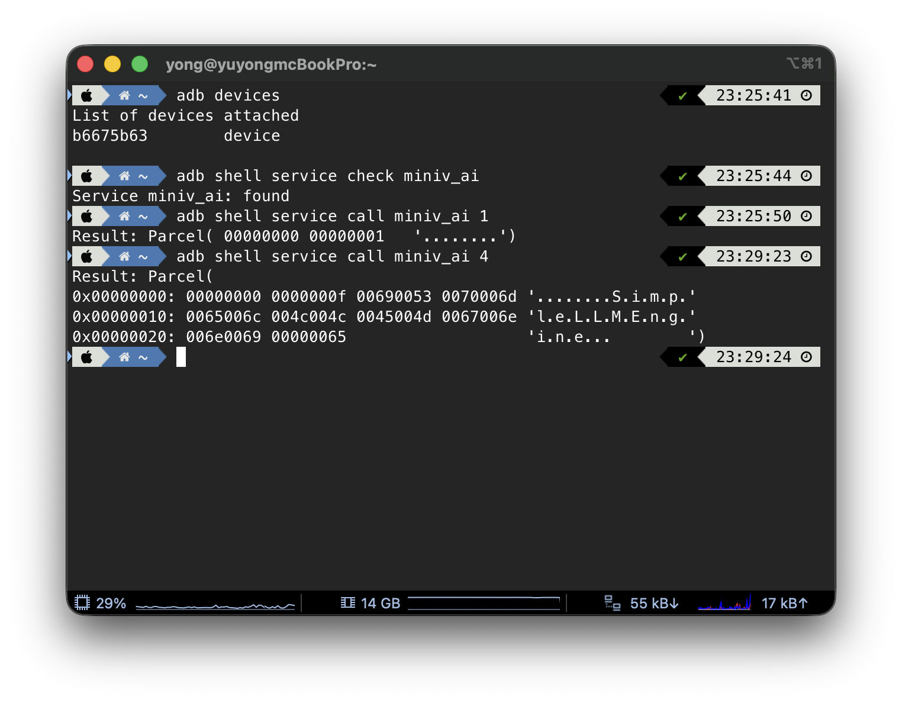The height and width of the screenshot is (703, 902).
Task: Click the green checkmark next to 23:25:50
Action: 682,217
